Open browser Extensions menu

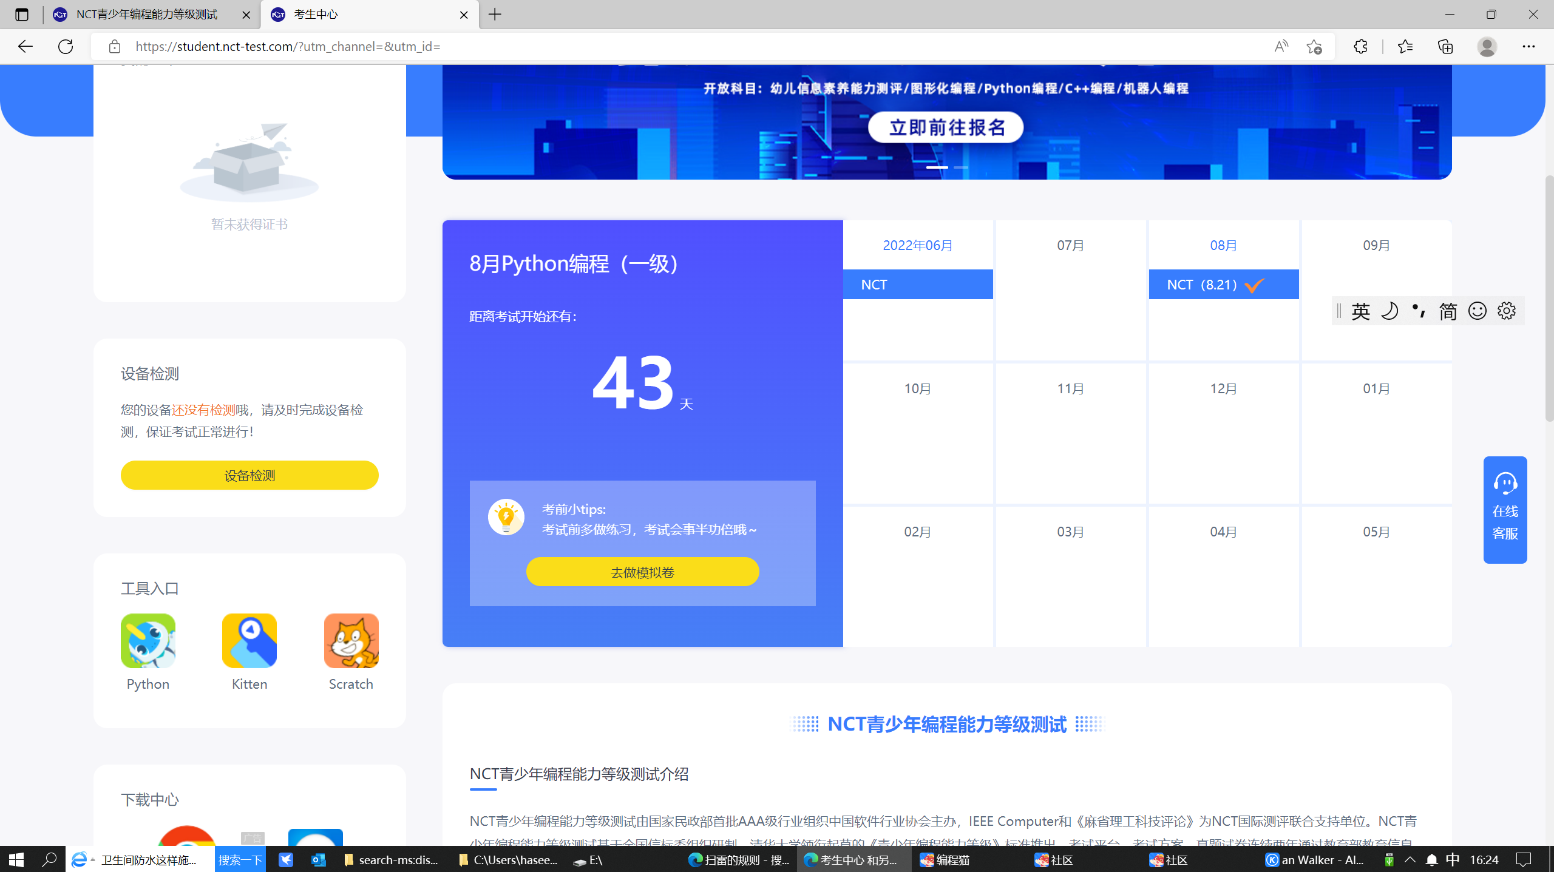pyautogui.click(x=1360, y=46)
